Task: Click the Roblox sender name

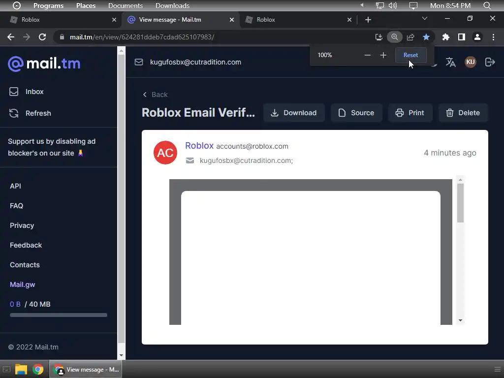Action: pos(199,146)
